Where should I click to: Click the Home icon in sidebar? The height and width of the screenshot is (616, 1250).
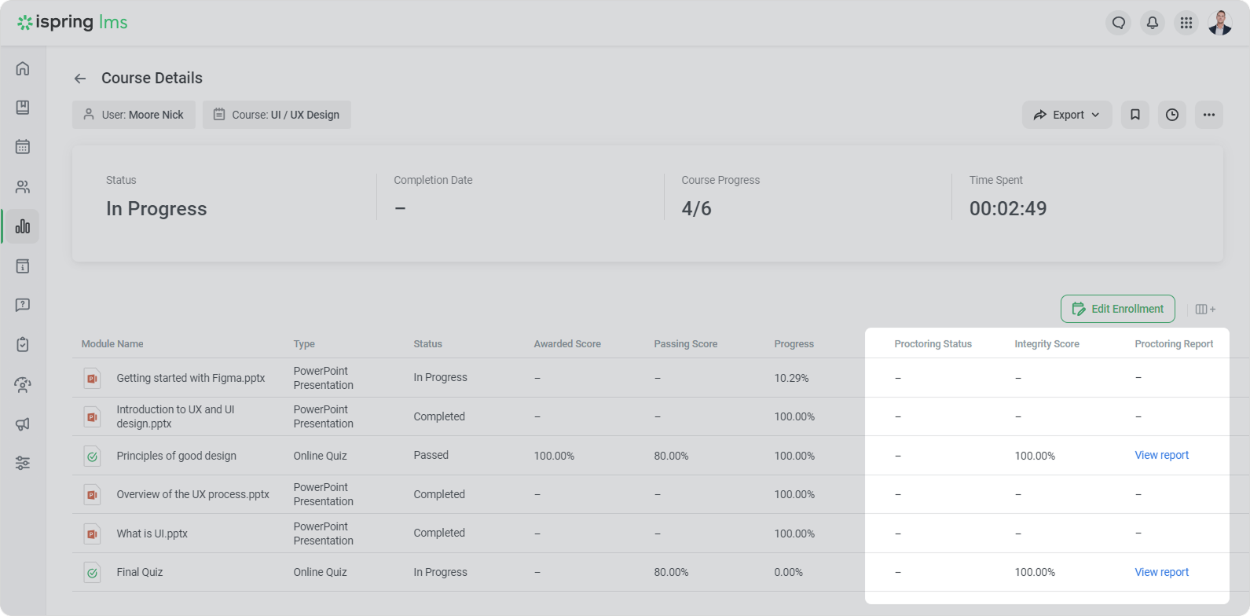[23, 68]
